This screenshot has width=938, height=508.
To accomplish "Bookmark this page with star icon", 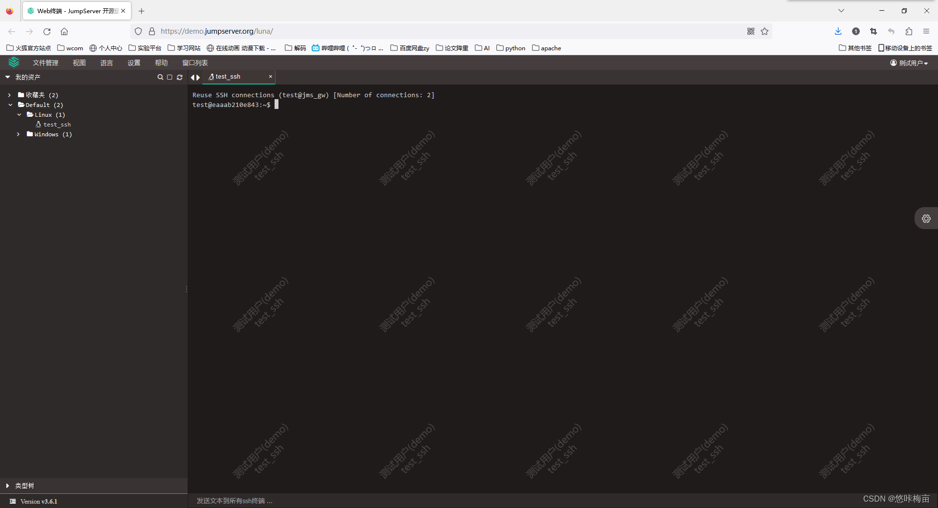I will tap(765, 31).
